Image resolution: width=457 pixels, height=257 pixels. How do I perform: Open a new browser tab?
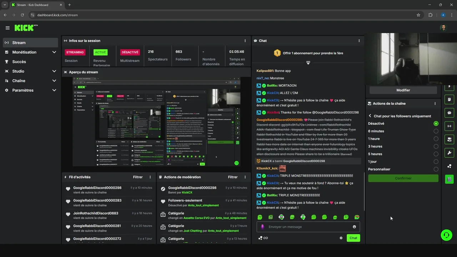(x=69, y=5)
